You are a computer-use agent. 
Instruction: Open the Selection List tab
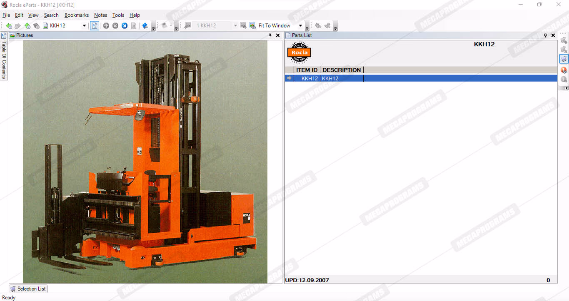point(28,289)
